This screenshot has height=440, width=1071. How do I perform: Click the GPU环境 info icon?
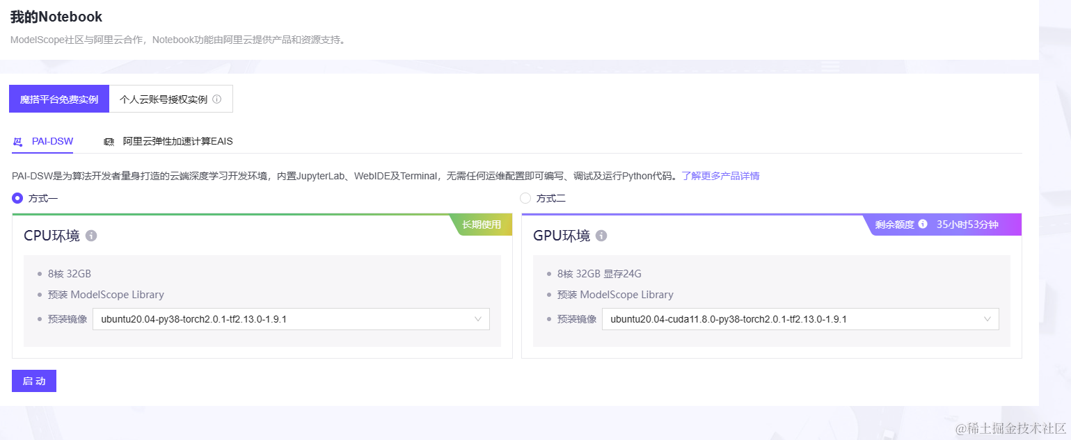tap(600, 236)
